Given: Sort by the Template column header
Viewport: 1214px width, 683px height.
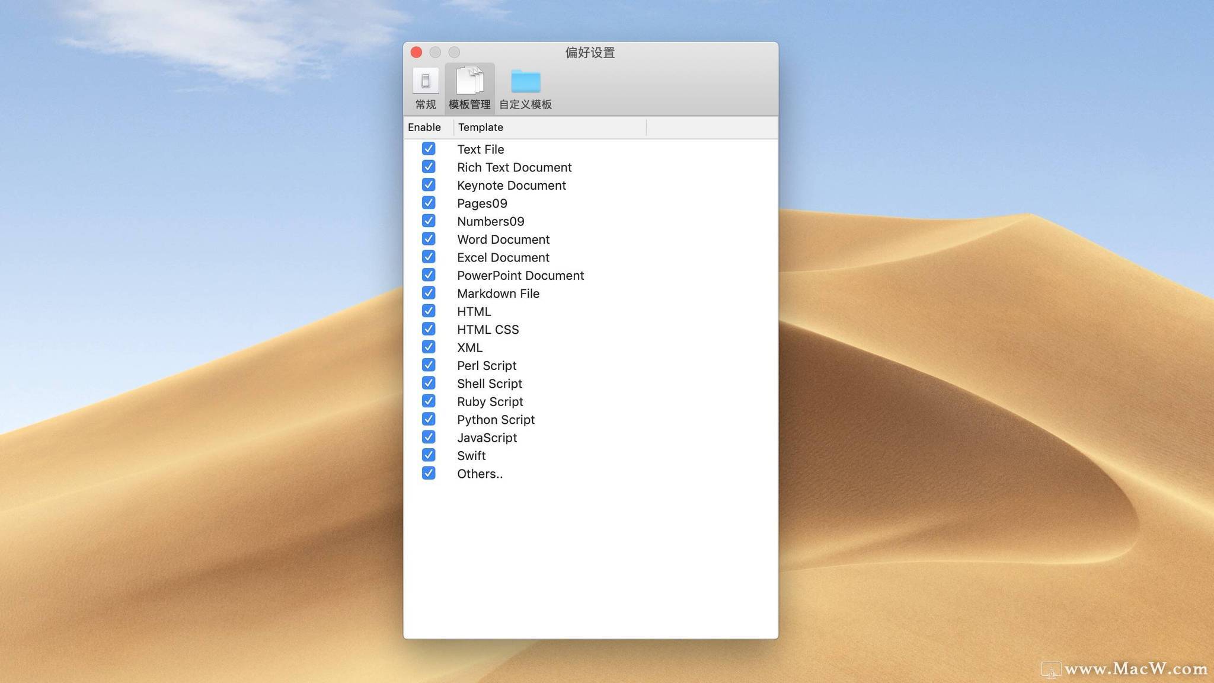Looking at the screenshot, I should pos(481,127).
